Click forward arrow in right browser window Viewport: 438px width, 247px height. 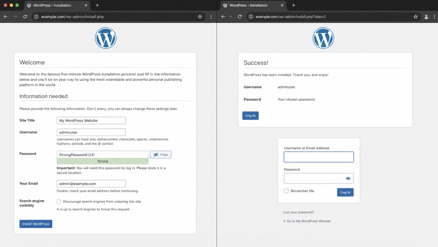pos(230,16)
